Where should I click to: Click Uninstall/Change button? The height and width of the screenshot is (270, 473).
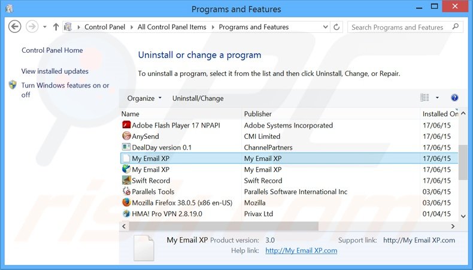pos(198,98)
